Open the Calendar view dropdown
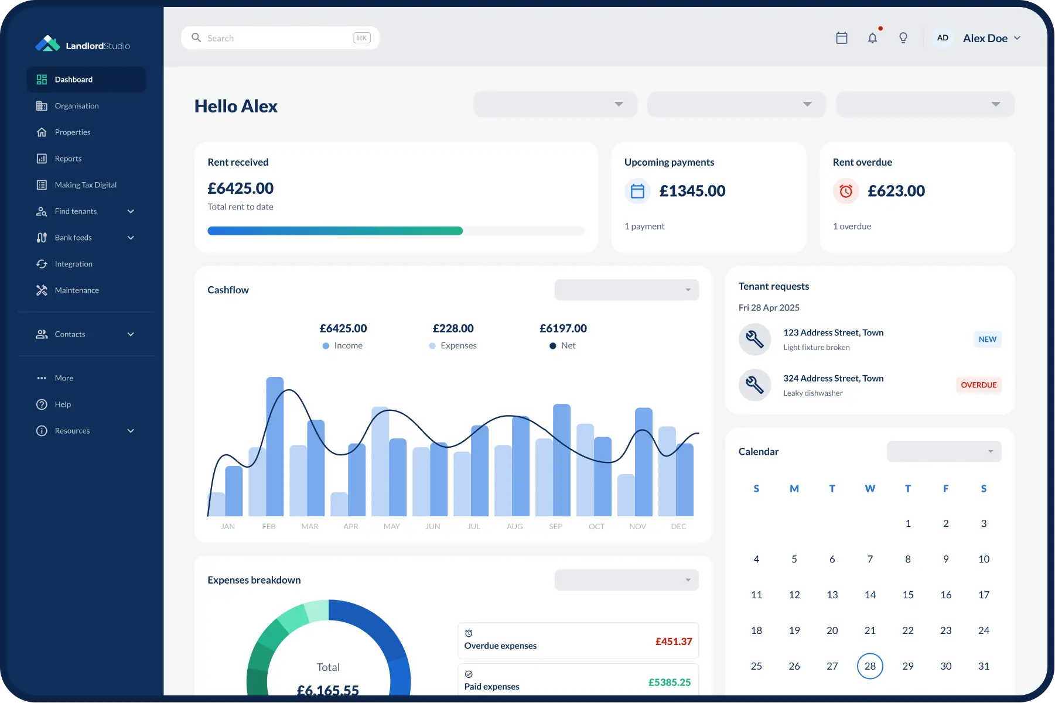The width and height of the screenshot is (1055, 703). [x=944, y=451]
